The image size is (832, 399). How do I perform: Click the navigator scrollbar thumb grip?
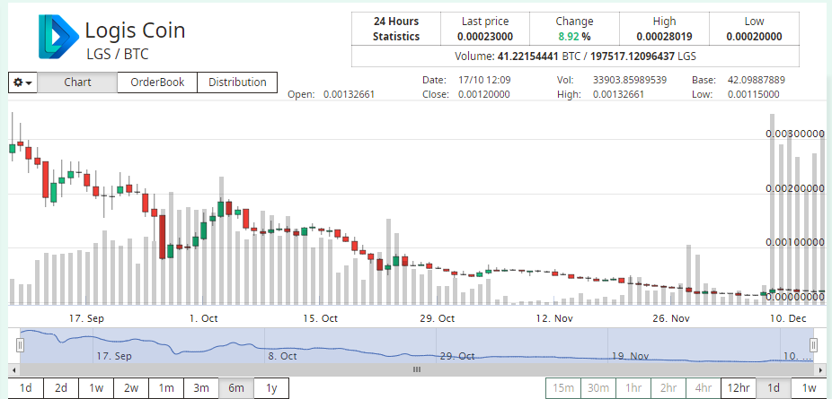[416, 369]
